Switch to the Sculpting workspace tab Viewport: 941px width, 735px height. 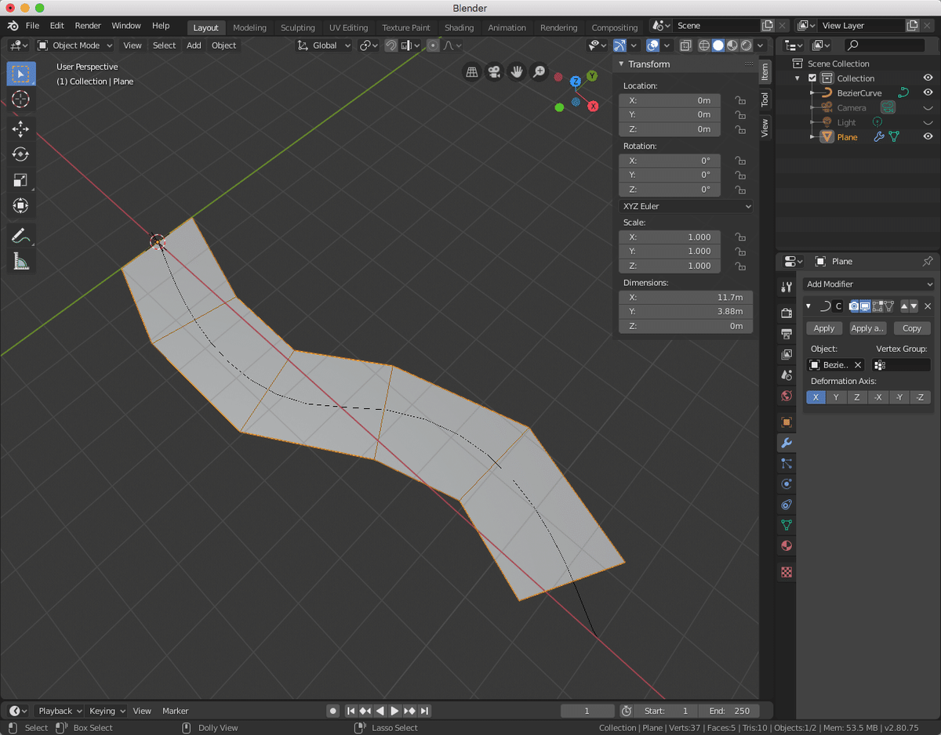click(x=298, y=27)
